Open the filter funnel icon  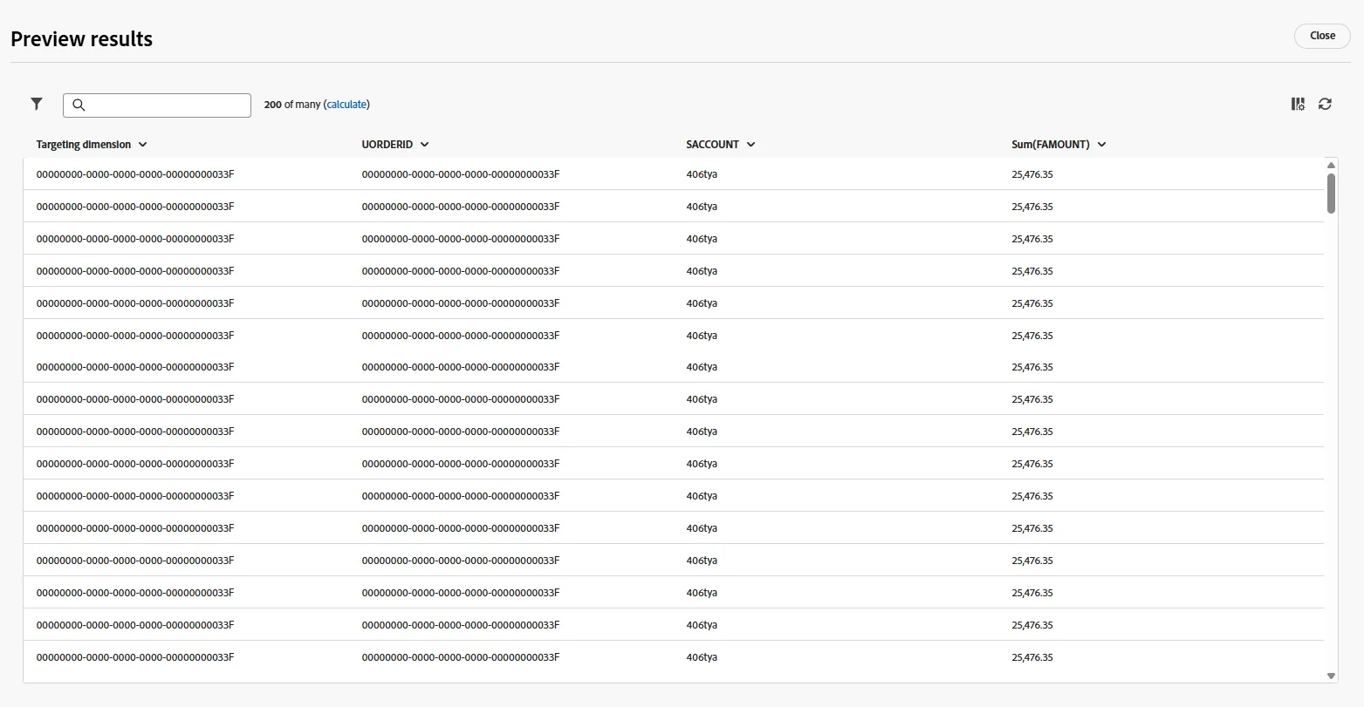click(37, 104)
